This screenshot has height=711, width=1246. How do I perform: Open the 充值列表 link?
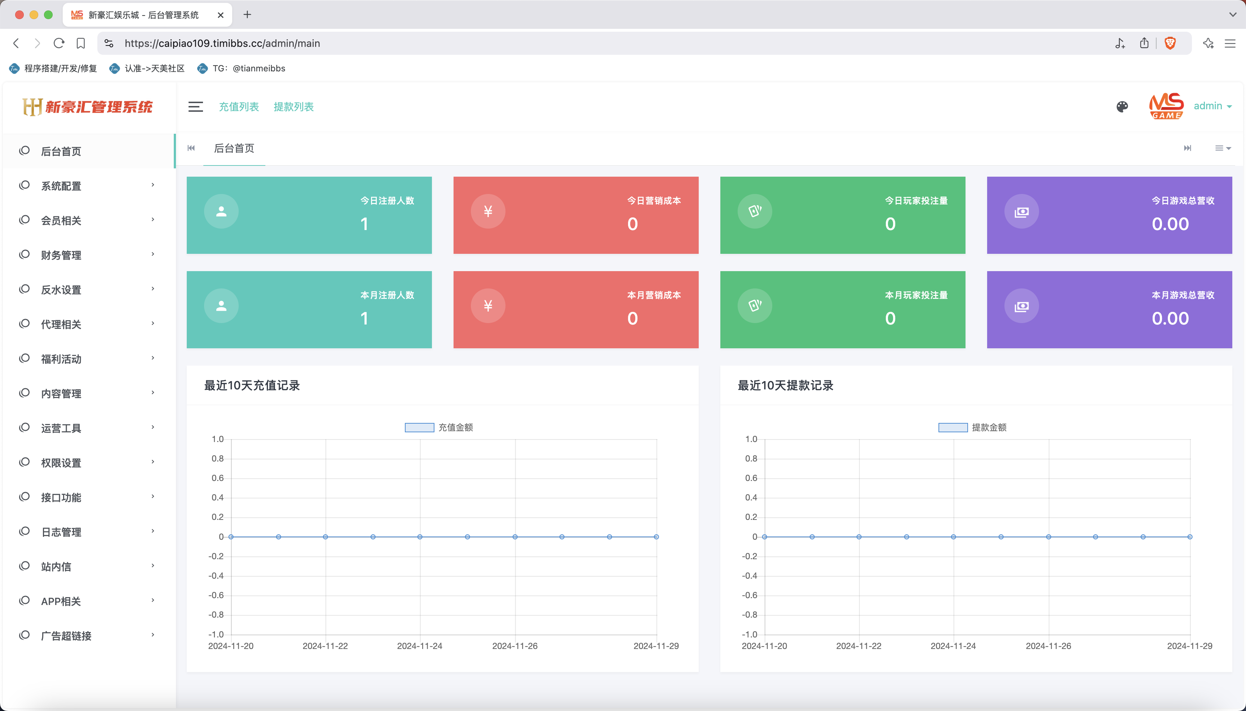(x=239, y=107)
